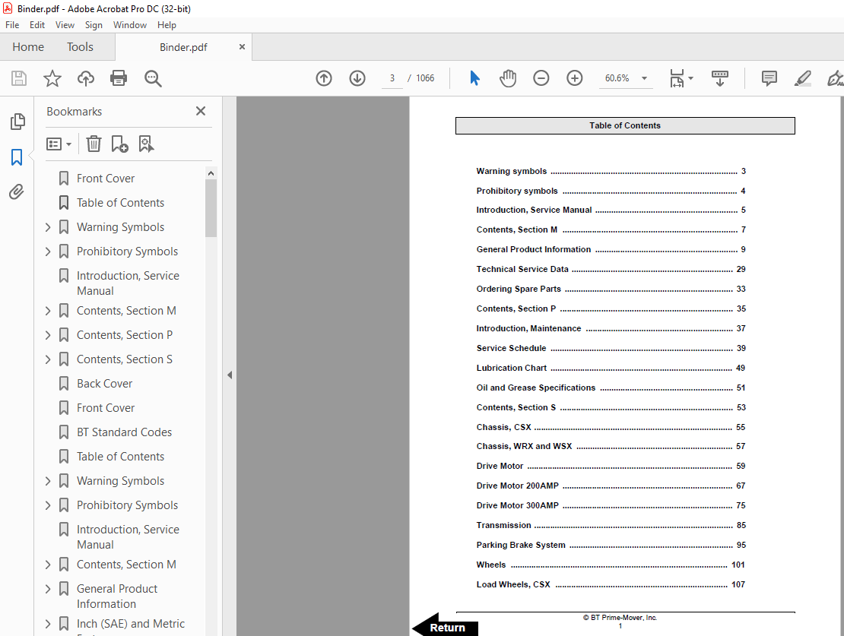This screenshot has width=844, height=636.
Task: Click the page number input field
Action: pos(392,78)
